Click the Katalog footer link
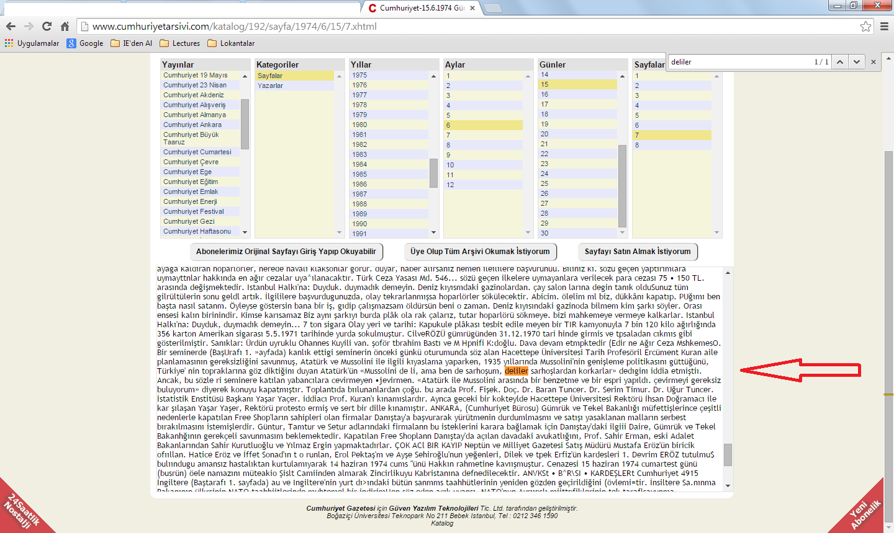 [x=442, y=523]
